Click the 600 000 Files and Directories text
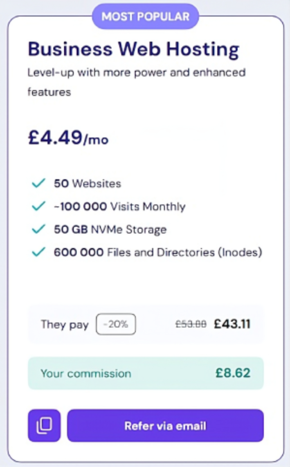The image size is (290, 467). pos(157,252)
